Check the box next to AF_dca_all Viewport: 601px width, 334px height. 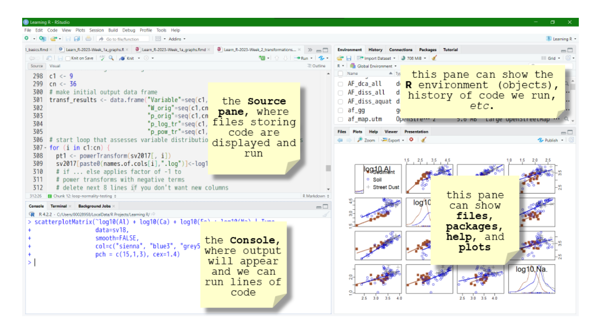(x=341, y=83)
